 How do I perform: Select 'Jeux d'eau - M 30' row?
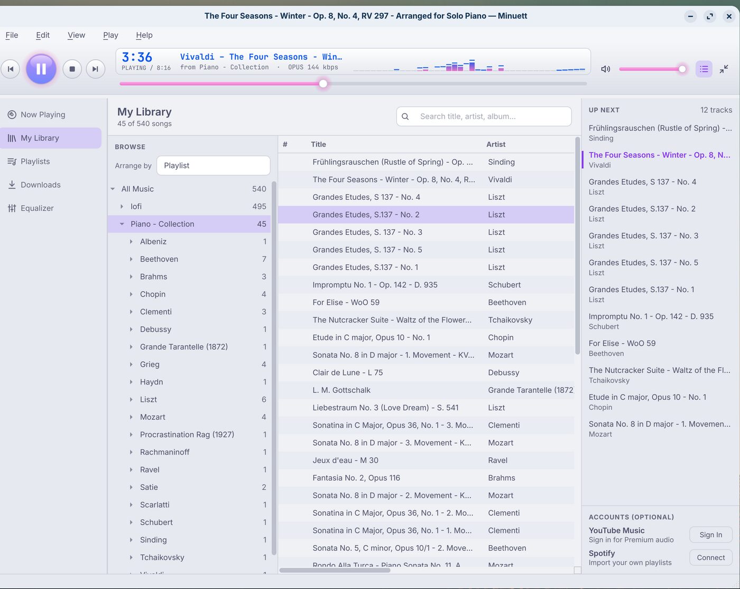(426, 460)
